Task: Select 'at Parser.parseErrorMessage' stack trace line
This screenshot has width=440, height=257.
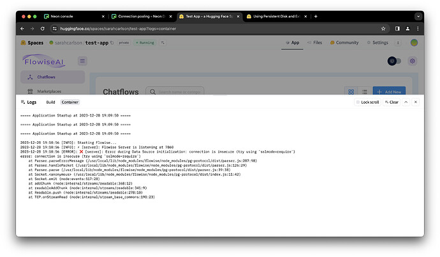Action: pyautogui.click(x=143, y=161)
